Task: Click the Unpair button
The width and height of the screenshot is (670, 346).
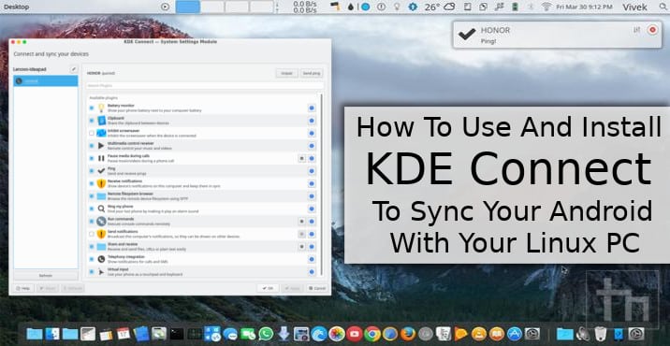Action: click(x=286, y=73)
